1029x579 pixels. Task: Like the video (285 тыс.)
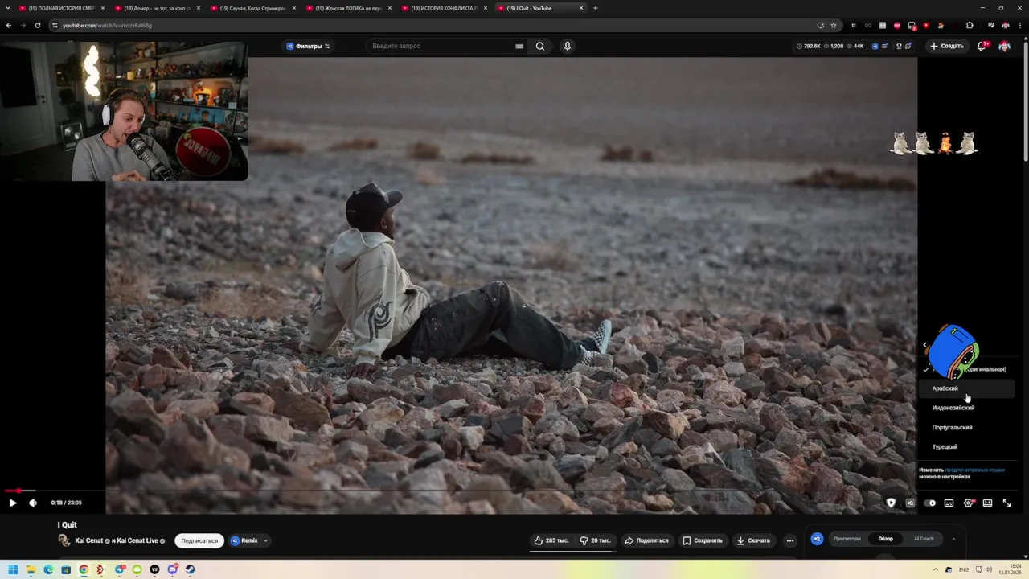[551, 540]
